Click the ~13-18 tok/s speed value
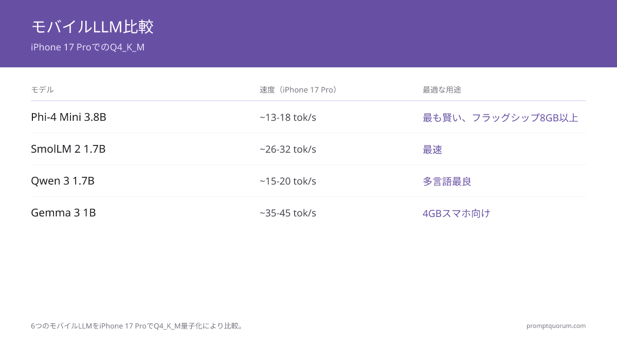The image size is (617, 347). click(x=288, y=117)
